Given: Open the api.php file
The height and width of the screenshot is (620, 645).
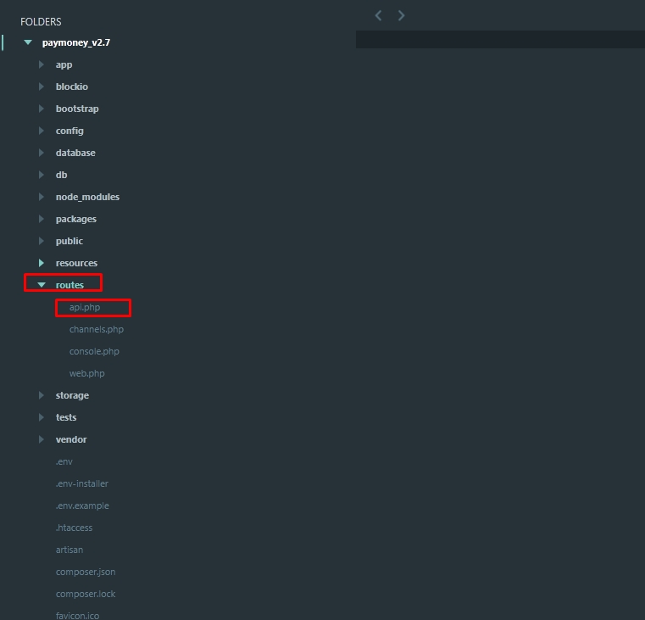Looking at the screenshot, I should (x=85, y=307).
